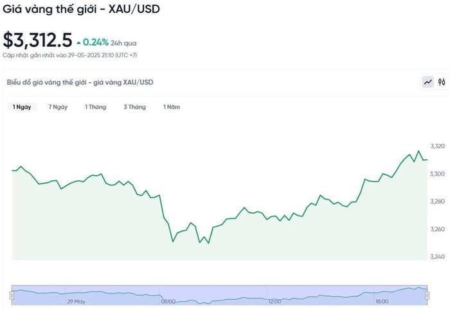Open the 3 Tháng range tab
This screenshot has width=450, height=310.
pyautogui.click(x=134, y=107)
